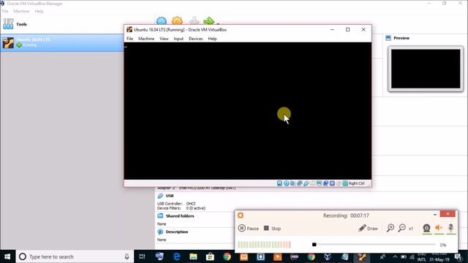
Task: Open the File menu of the Ubuntu VM window
Action: (x=130, y=39)
